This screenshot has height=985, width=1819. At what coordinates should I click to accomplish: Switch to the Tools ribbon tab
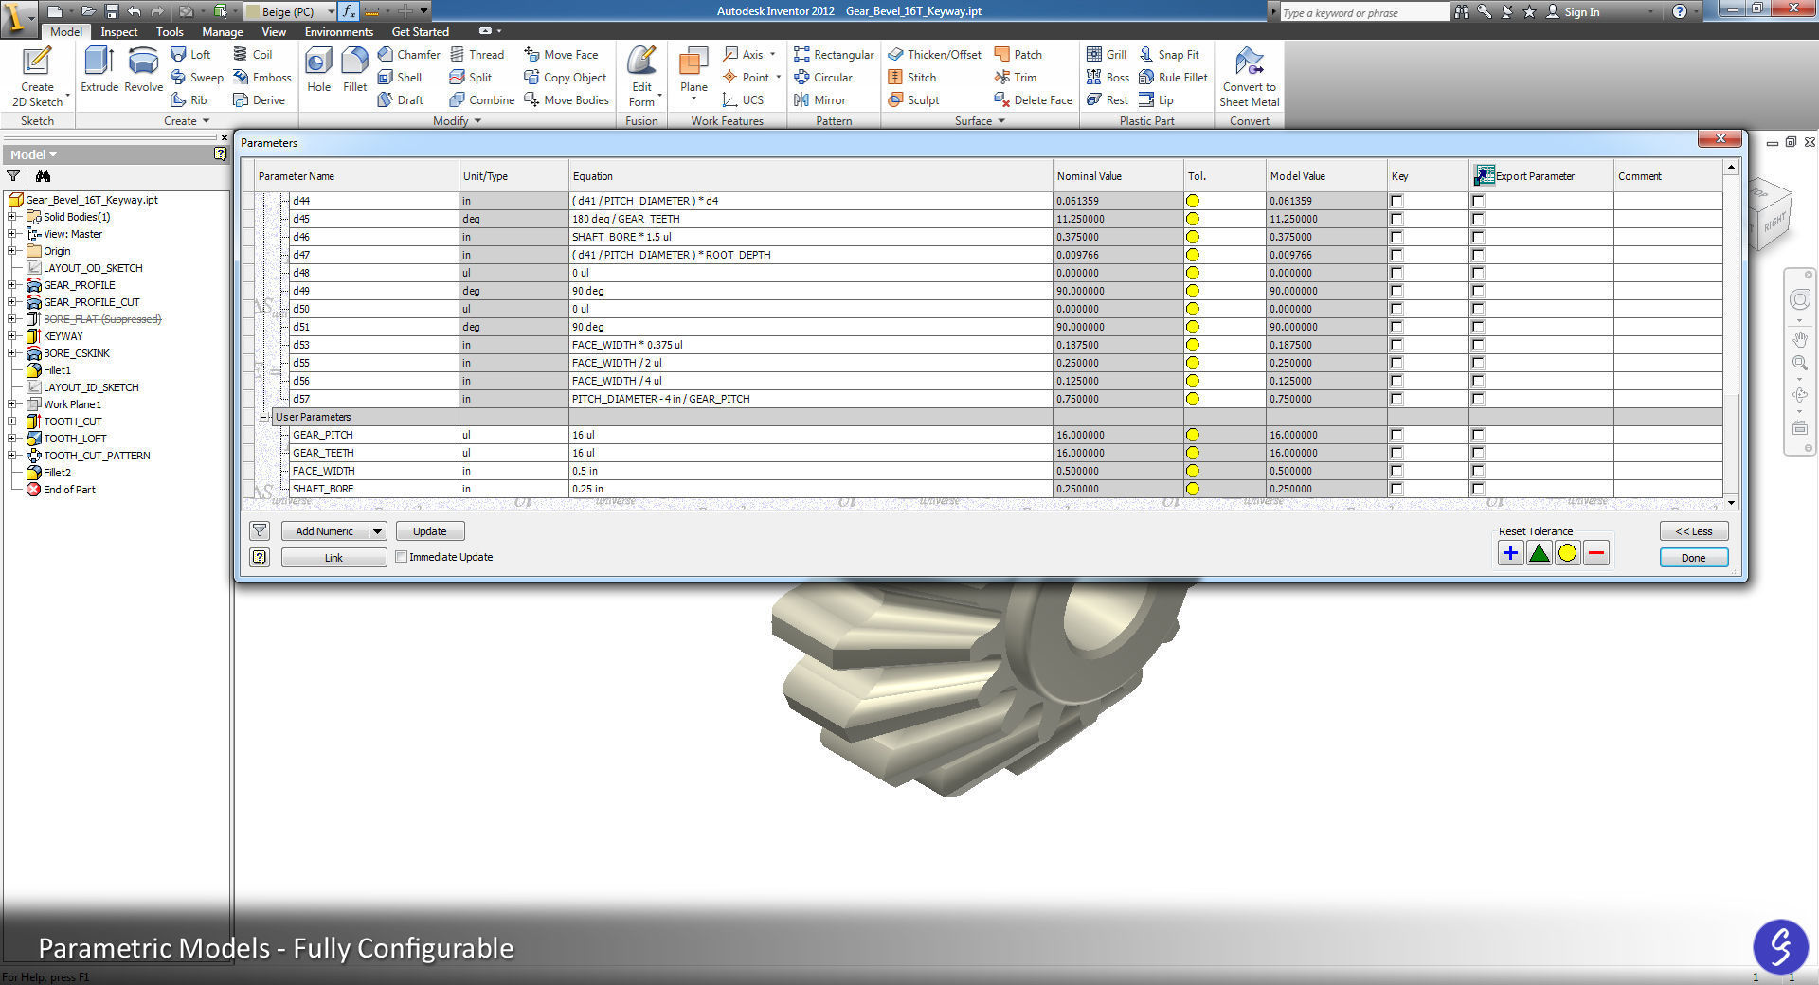click(170, 31)
